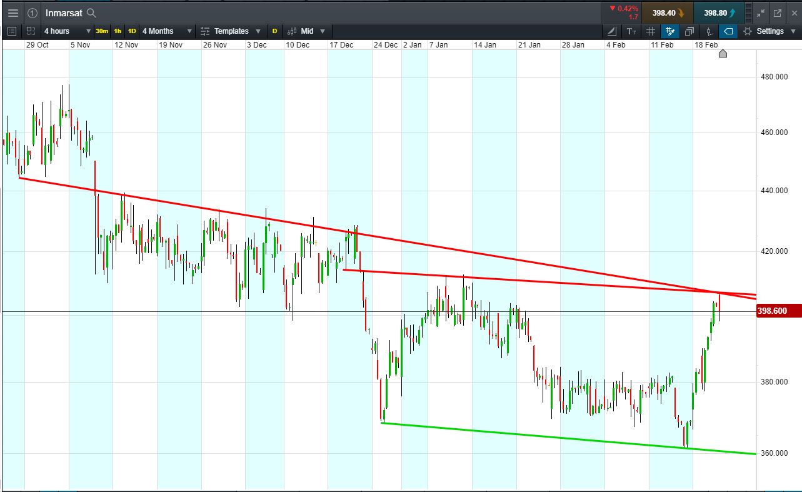This screenshot has width=802, height=492.
Task: Click the buy price 398.80 button
Action: pyautogui.click(x=719, y=13)
